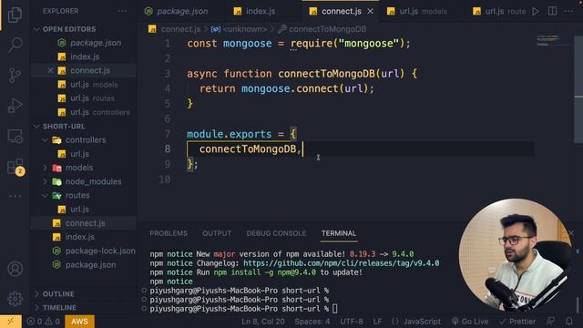Open the Search view in activity bar

click(x=15, y=45)
